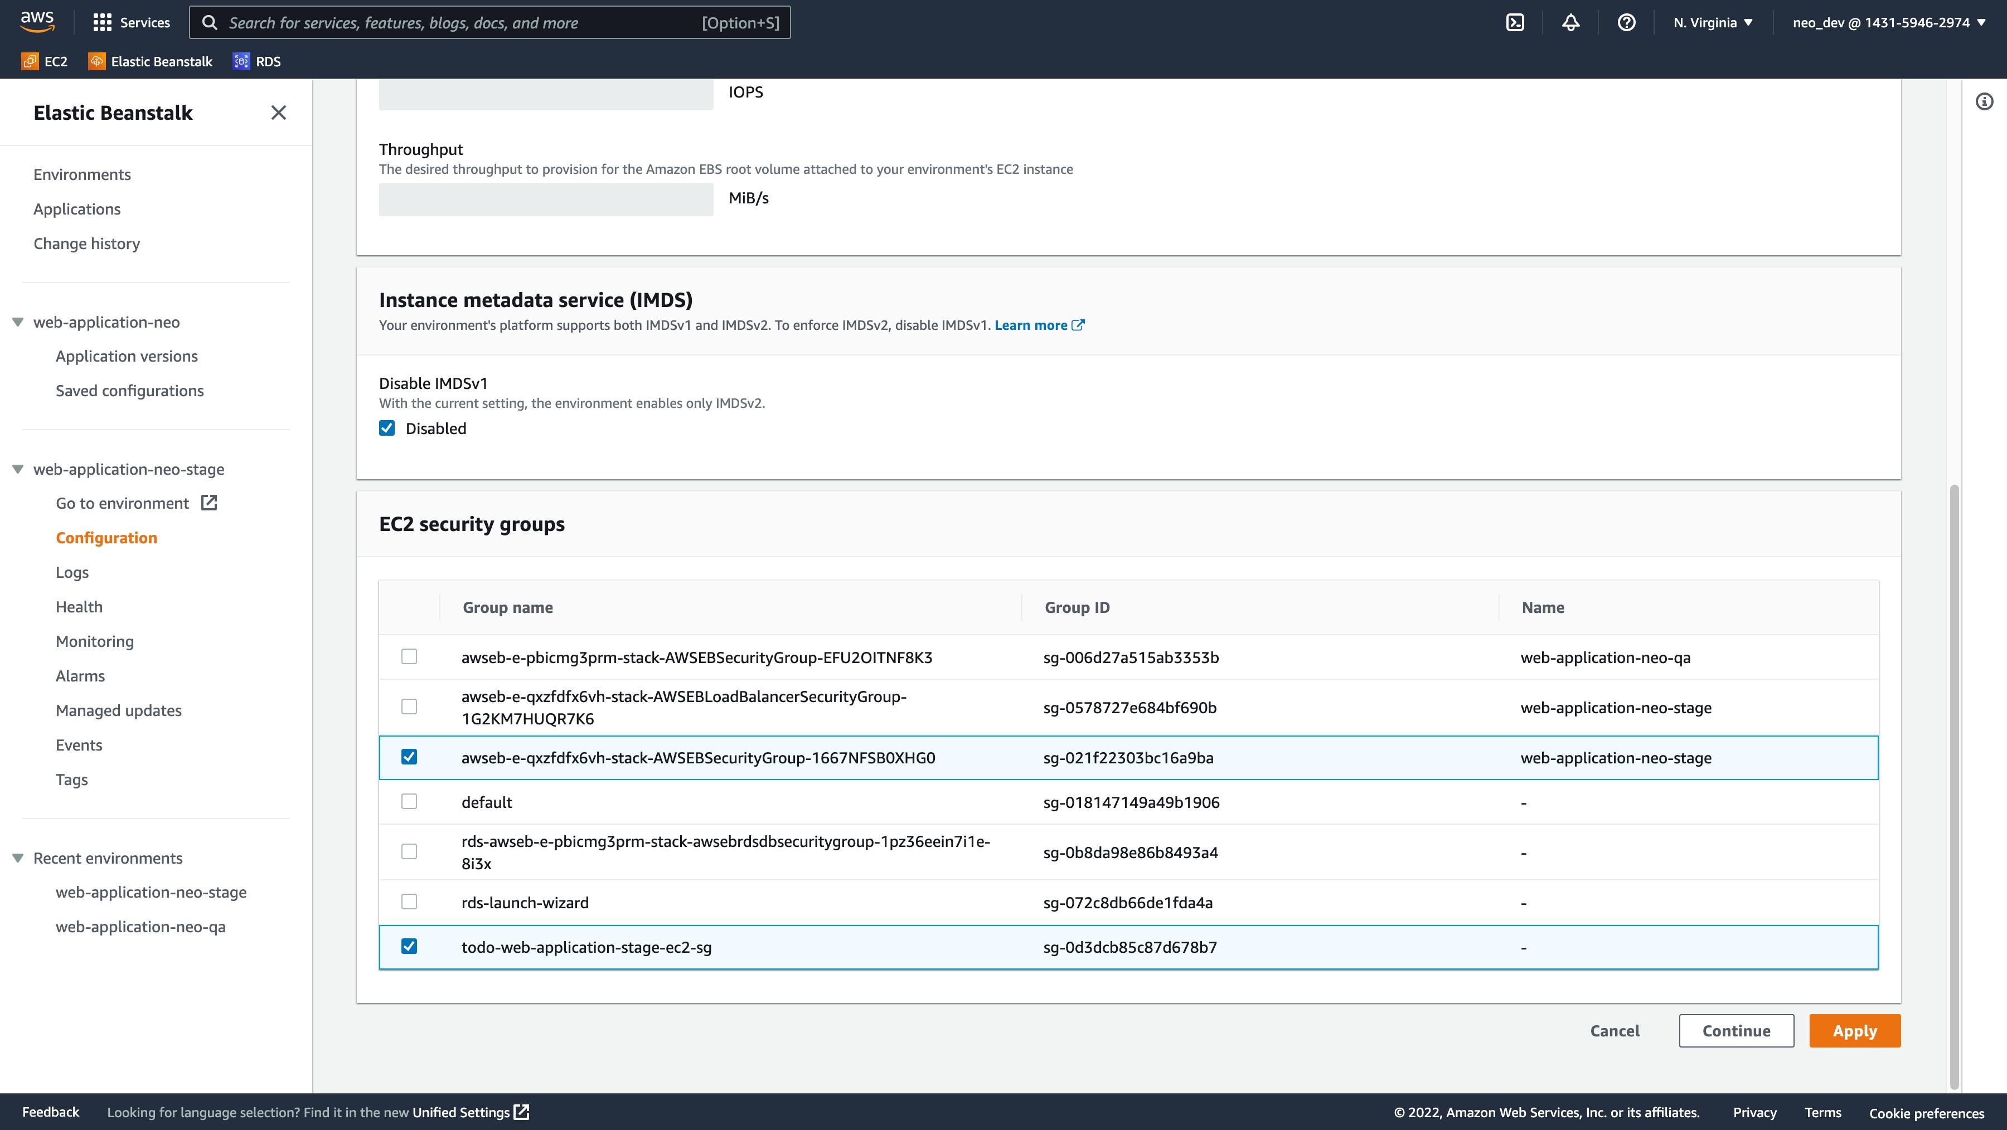Open Monitoring in the sidebar
Image resolution: width=2007 pixels, height=1130 pixels.
[95, 642]
